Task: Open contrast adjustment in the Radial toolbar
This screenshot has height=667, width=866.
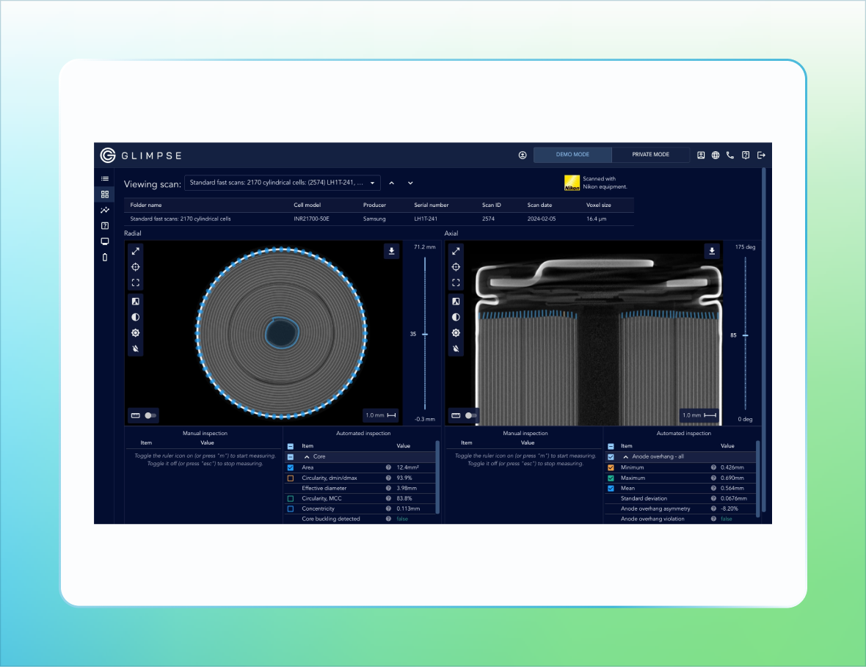Action: point(135,318)
